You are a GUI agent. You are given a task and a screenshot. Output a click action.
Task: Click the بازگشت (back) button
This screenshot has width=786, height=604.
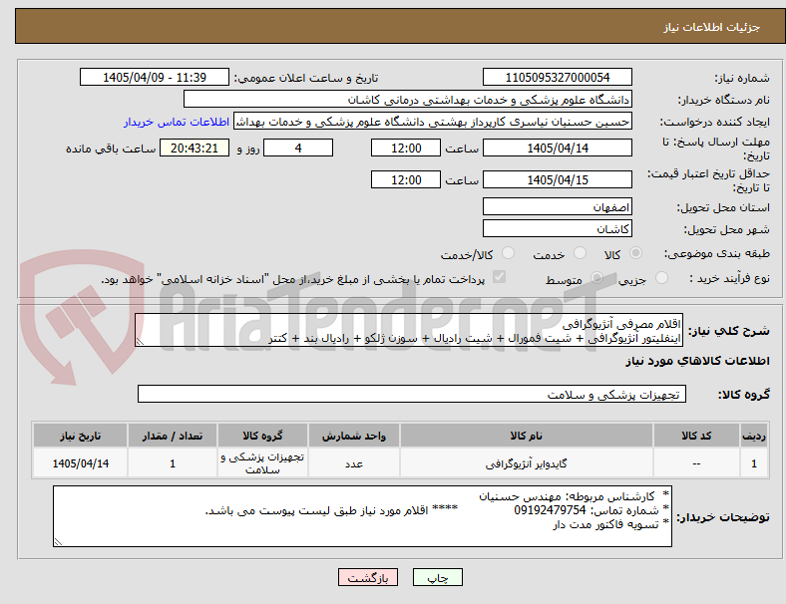368,577
